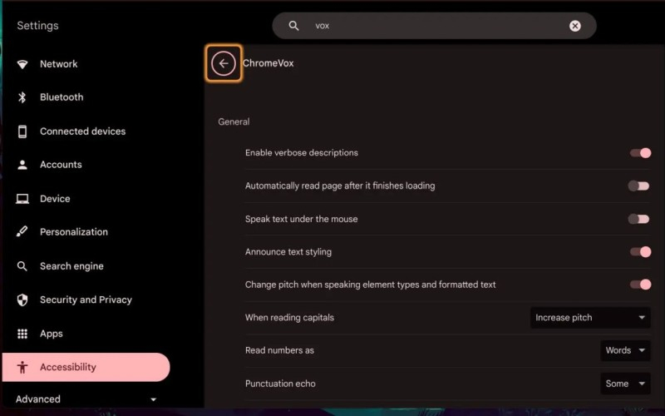Click the Network Wi-Fi icon

click(22, 64)
